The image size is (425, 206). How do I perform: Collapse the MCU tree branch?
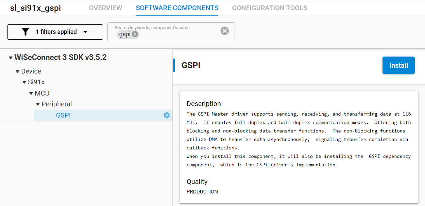(31, 93)
